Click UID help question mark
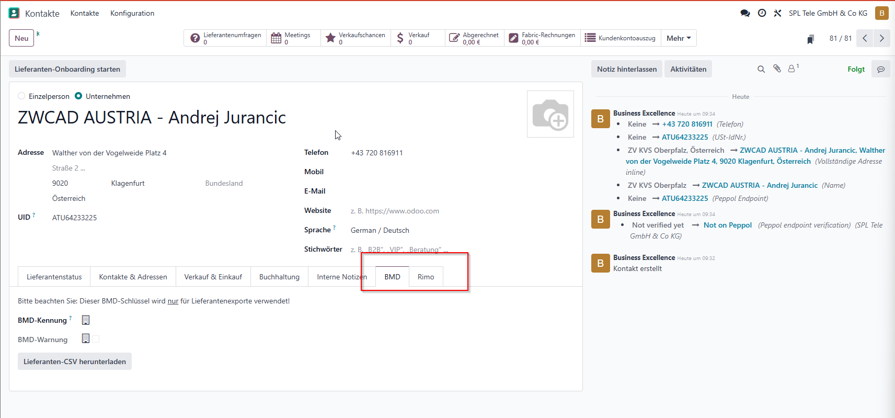 (x=34, y=215)
